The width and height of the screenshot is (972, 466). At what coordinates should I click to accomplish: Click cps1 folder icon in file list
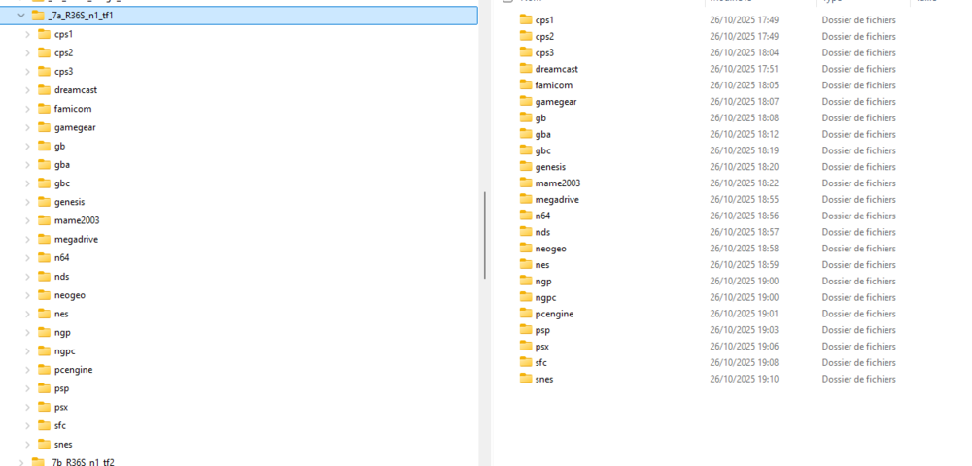click(526, 19)
